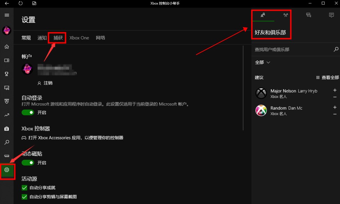Select the achievements trophy icon in sidebar
Image resolution: width=340 pixels, height=204 pixels.
click(7, 74)
